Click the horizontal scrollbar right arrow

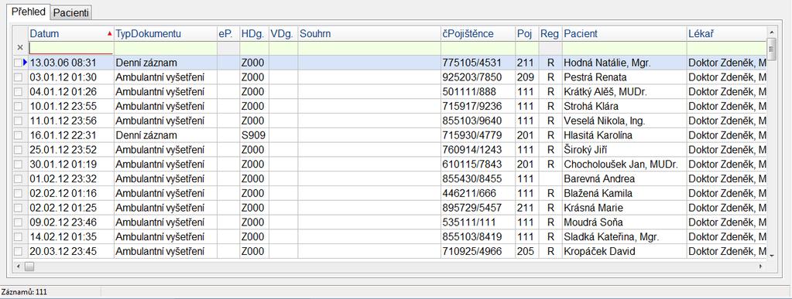761,266
